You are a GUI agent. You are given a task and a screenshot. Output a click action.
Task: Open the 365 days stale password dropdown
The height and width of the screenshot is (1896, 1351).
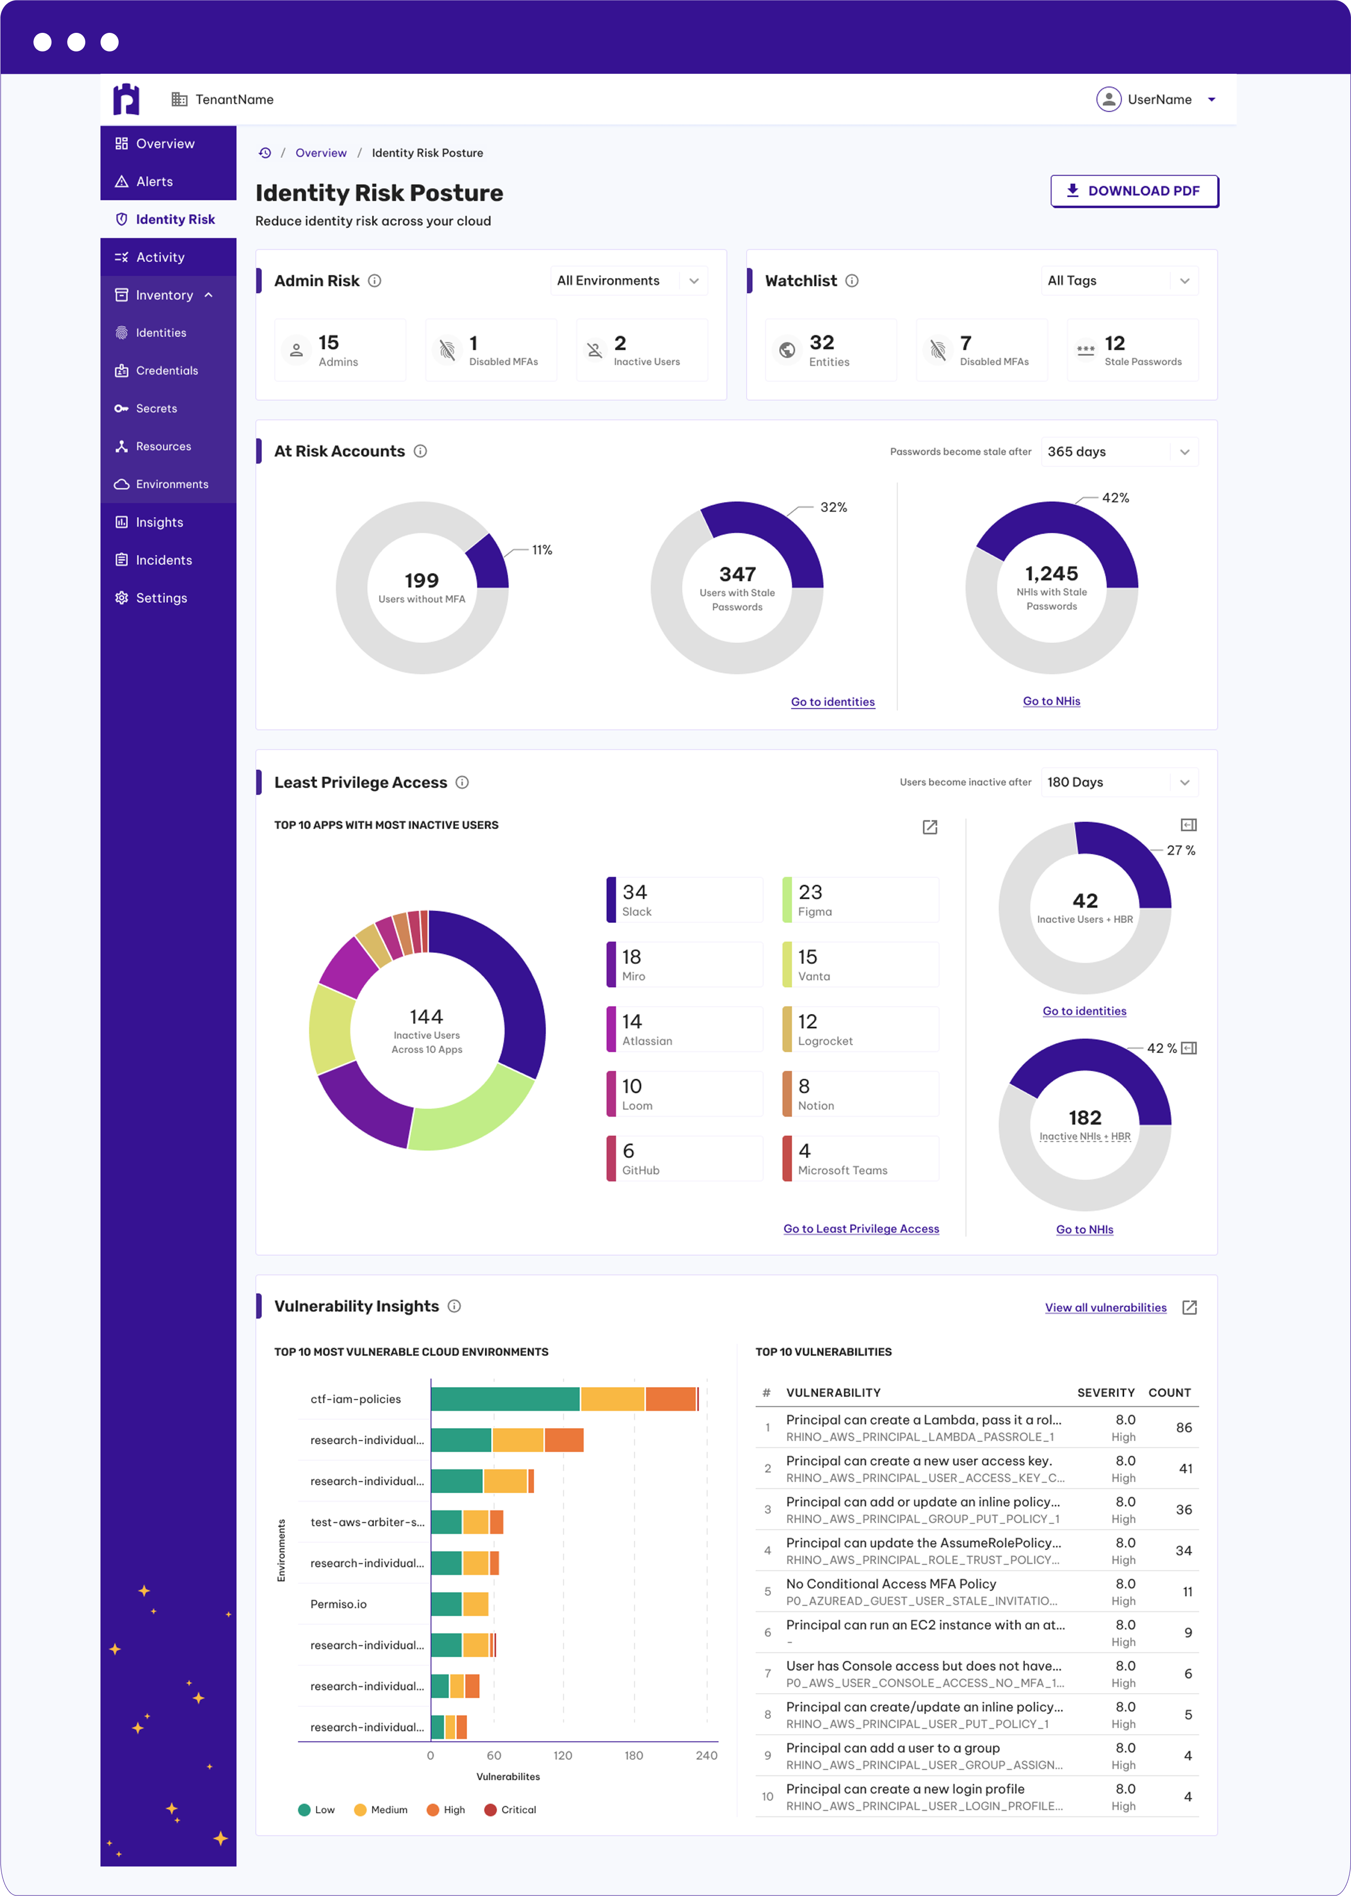pyautogui.click(x=1120, y=452)
